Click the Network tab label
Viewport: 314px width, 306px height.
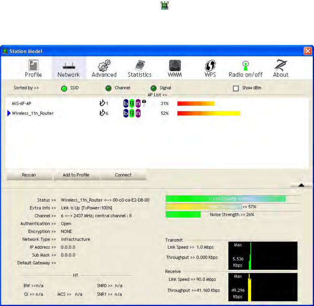69,75
